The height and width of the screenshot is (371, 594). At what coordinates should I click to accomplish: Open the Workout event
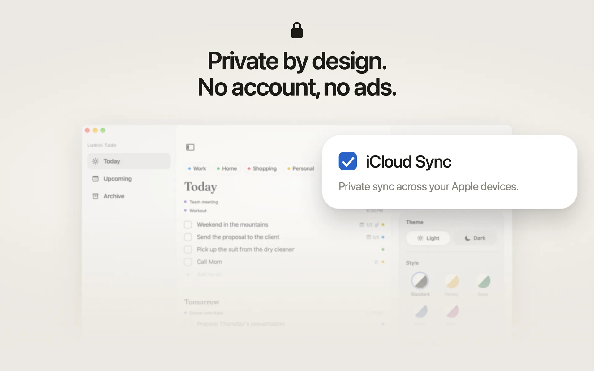tap(198, 211)
